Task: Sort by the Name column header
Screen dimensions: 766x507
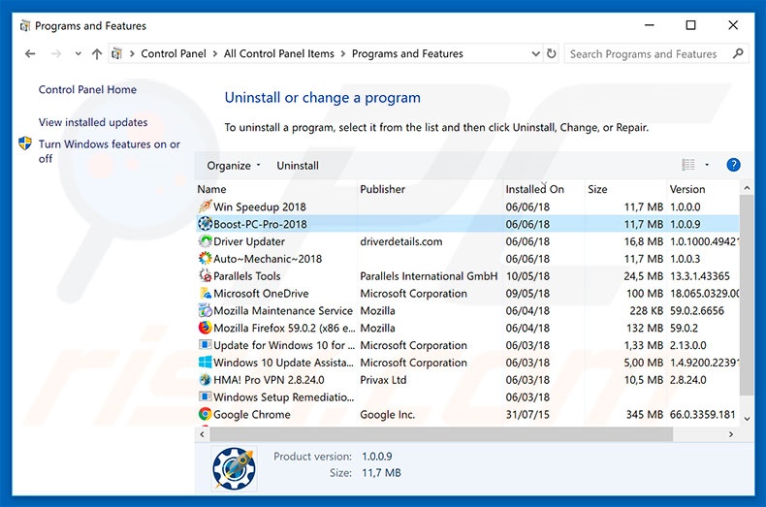Action: click(x=276, y=189)
